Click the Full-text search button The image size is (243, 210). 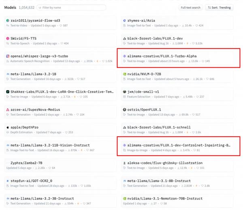pyautogui.click(x=190, y=8)
